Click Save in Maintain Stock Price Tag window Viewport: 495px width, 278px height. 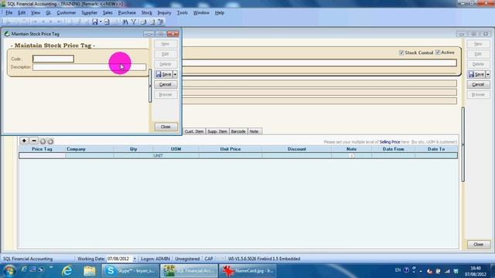point(163,74)
